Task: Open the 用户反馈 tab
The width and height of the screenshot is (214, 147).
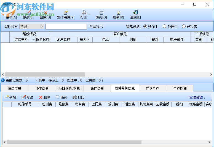Action: point(180,89)
